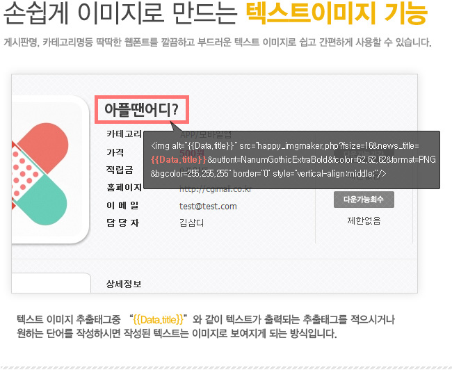This screenshot has height=370, width=452.
Task: Click the bandage app icon thumbnail
Action: tap(49, 170)
